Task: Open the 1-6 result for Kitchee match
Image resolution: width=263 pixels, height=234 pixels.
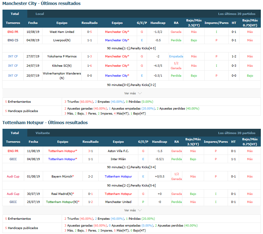Action: (90, 65)
